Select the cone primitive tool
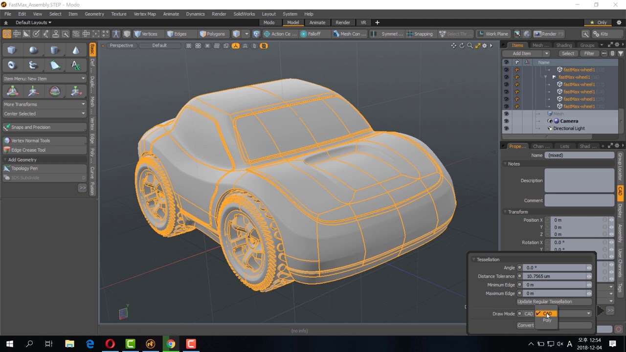The image size is (626, 352). click(76, 50)
